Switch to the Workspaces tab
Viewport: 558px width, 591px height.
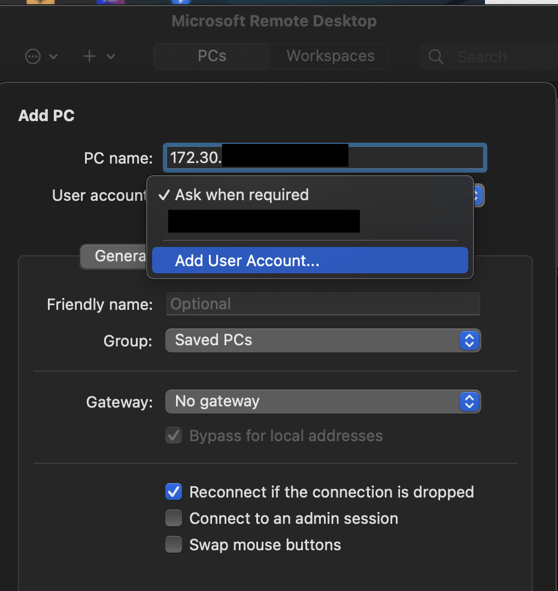click(330, 56)
